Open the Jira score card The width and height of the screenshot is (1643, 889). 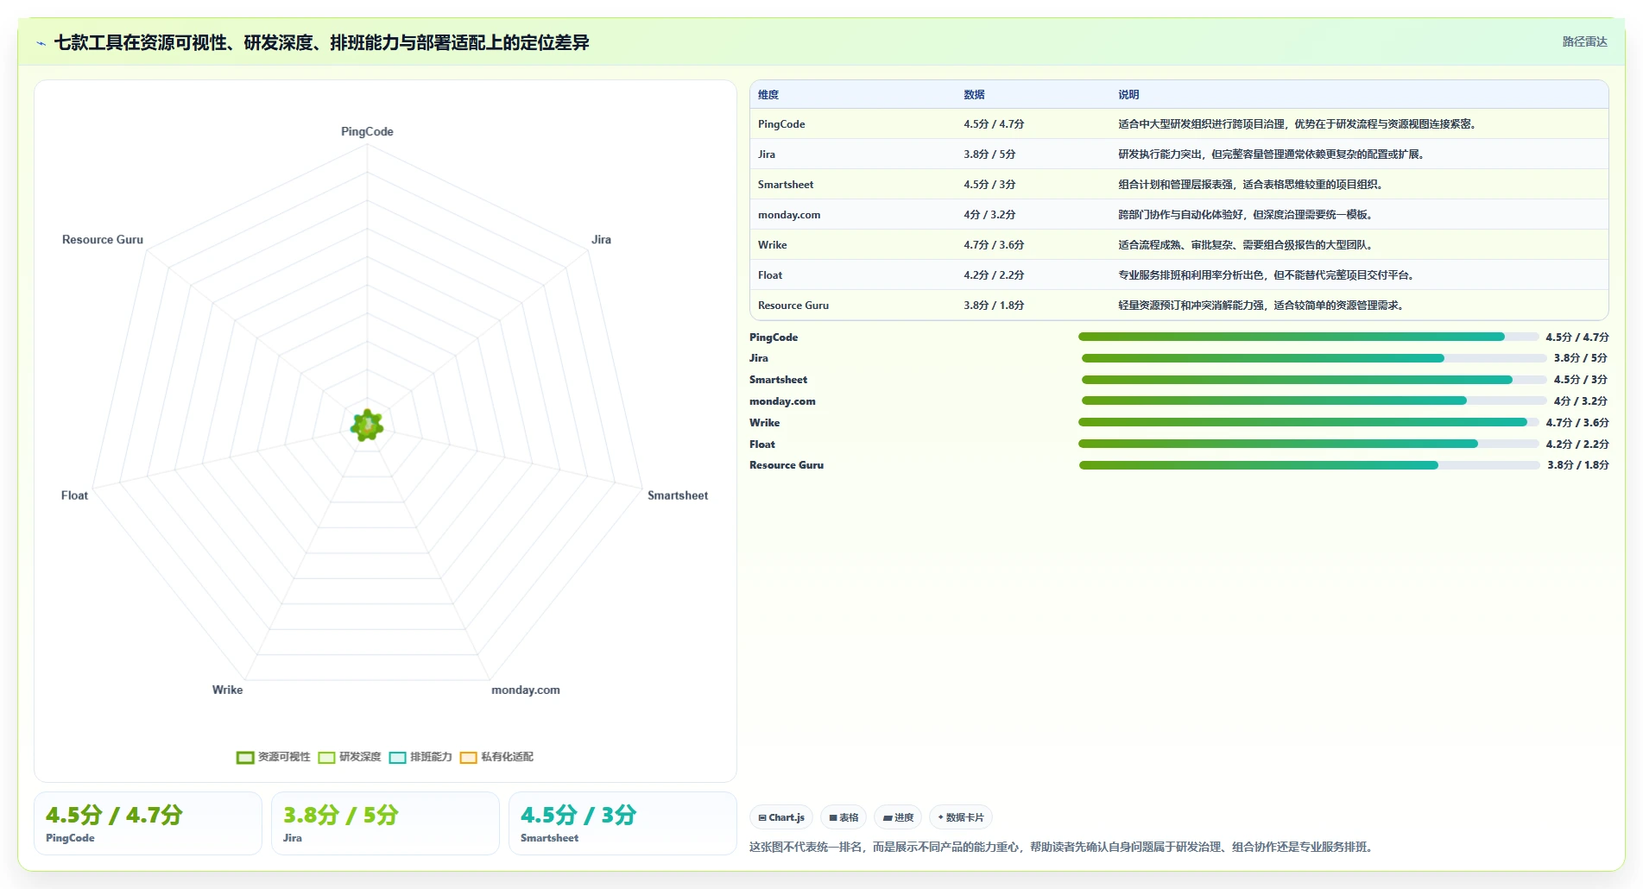click(385, 823)
